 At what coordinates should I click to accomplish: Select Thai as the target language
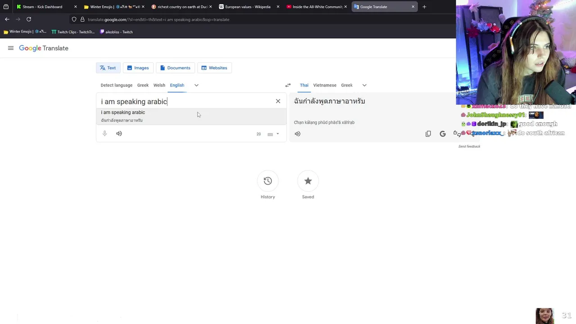[x=304, y=85]
